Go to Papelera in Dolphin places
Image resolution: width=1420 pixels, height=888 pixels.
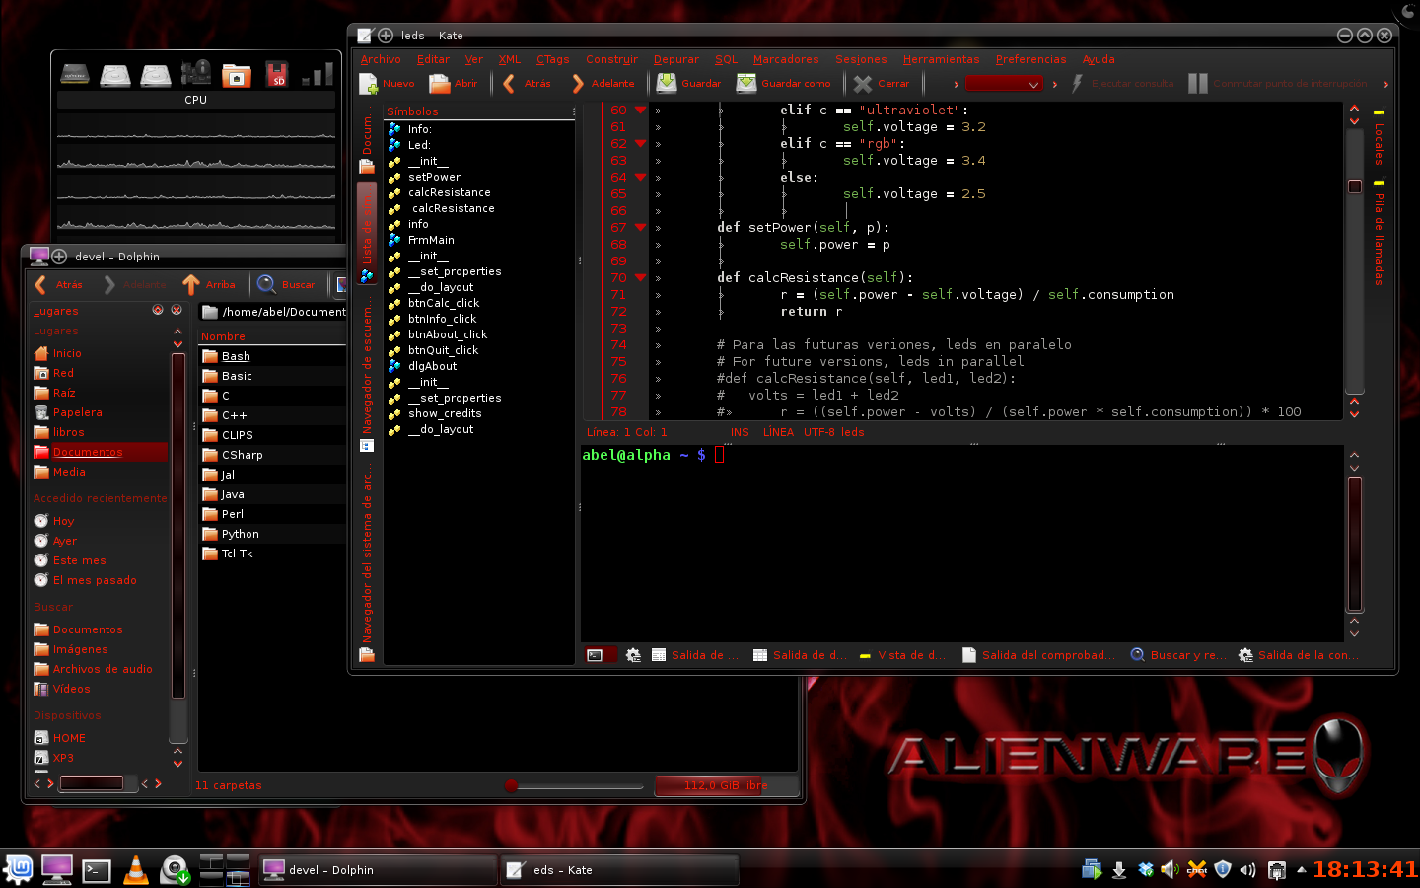(77, 412)
